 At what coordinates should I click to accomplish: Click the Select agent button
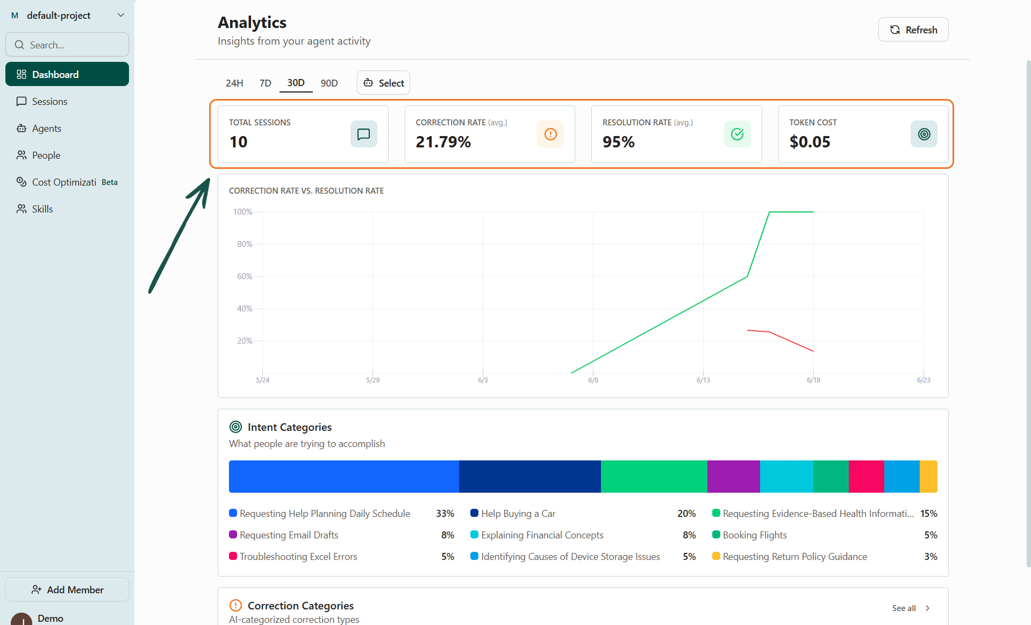point(383,83)
